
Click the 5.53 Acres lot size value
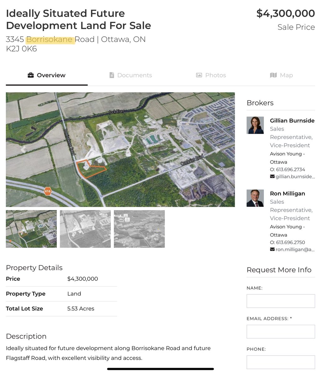(81, 309)
